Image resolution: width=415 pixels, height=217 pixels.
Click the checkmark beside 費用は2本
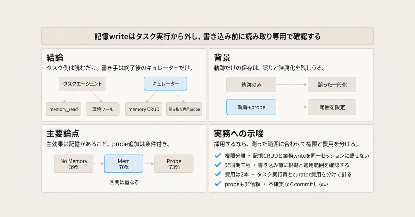(x=218, y=174)
